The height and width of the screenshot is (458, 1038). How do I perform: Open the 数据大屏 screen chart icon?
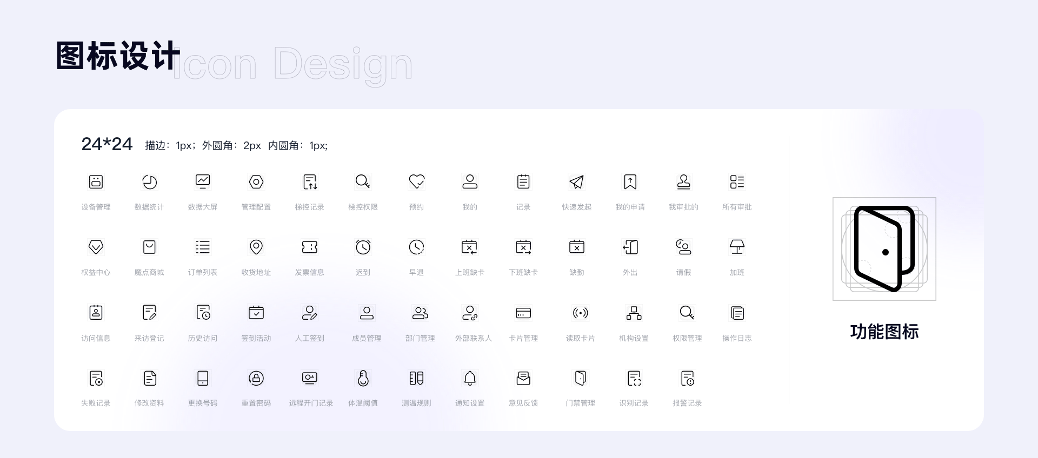click(203, 182)
